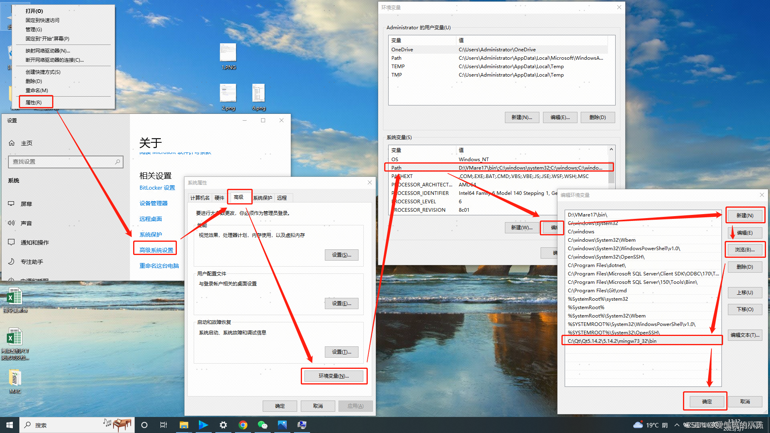The width and height of the screenshot is (770, 433).
Task: Open Task View icon on taskbar
Action: coord(164,425)
